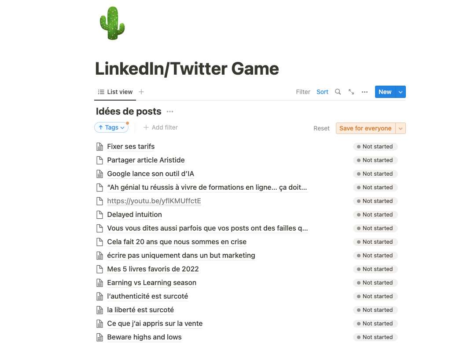471x343 pixels.
Task: Open the database search magnifier icon
Action: [338, 92]
